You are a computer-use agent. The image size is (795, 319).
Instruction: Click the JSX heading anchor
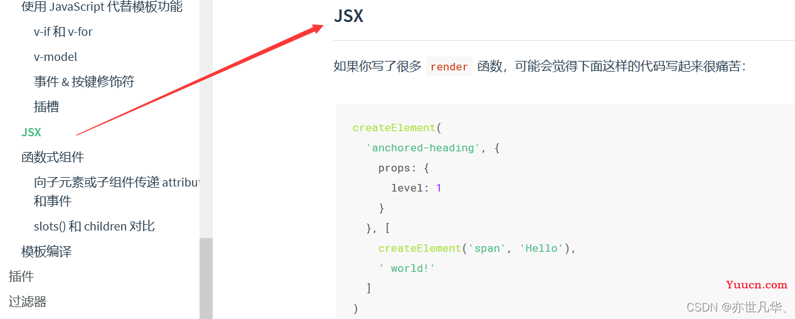pyautogui.click(x=349, y=16)
